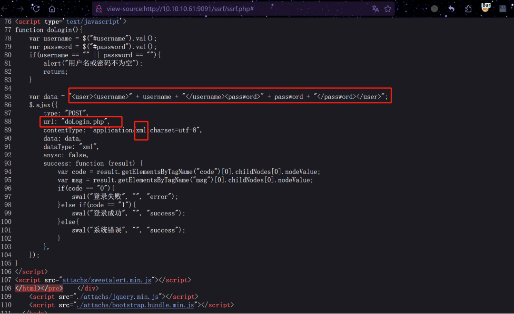The height and width of the screenshot is (314, 514).
Task: Click the swal("系统错误") line
Action: point(128,230)
